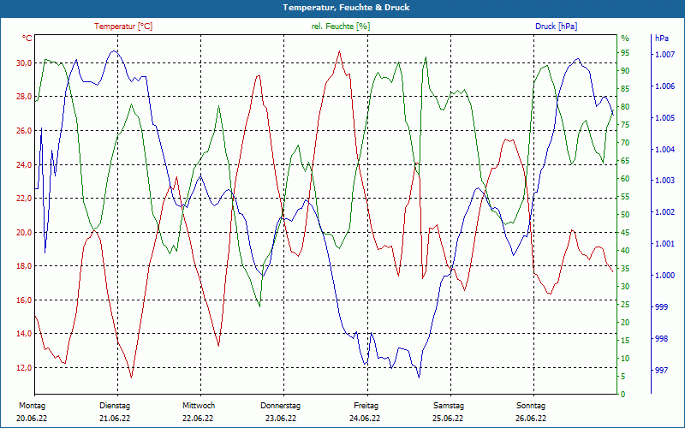Click the 'Freitag' day label

click(x=366, y=406)
